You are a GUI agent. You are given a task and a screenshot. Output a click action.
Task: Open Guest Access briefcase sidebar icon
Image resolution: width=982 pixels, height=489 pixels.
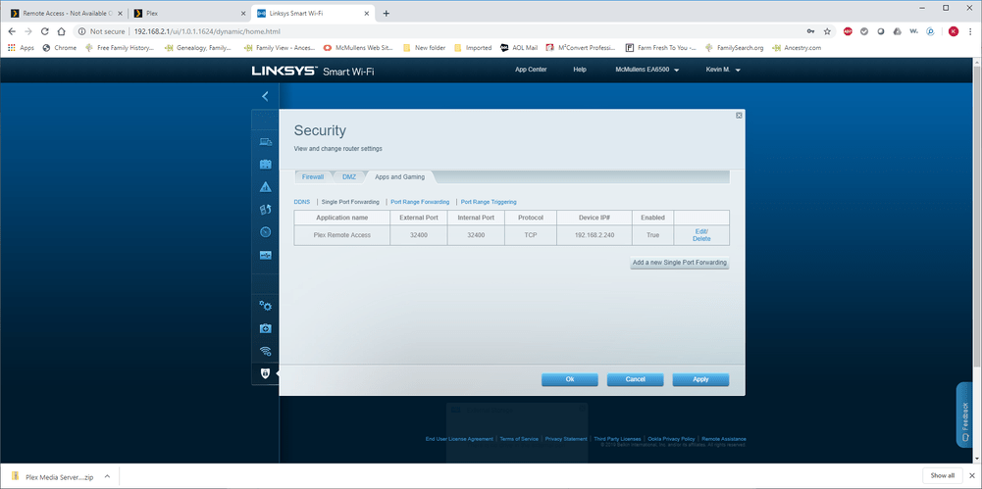(x=266, y=165)
